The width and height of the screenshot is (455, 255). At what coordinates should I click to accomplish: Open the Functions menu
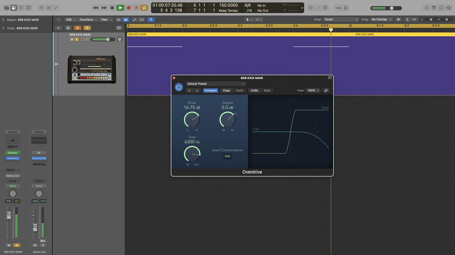pyautogui.click(x=88, y=20)
